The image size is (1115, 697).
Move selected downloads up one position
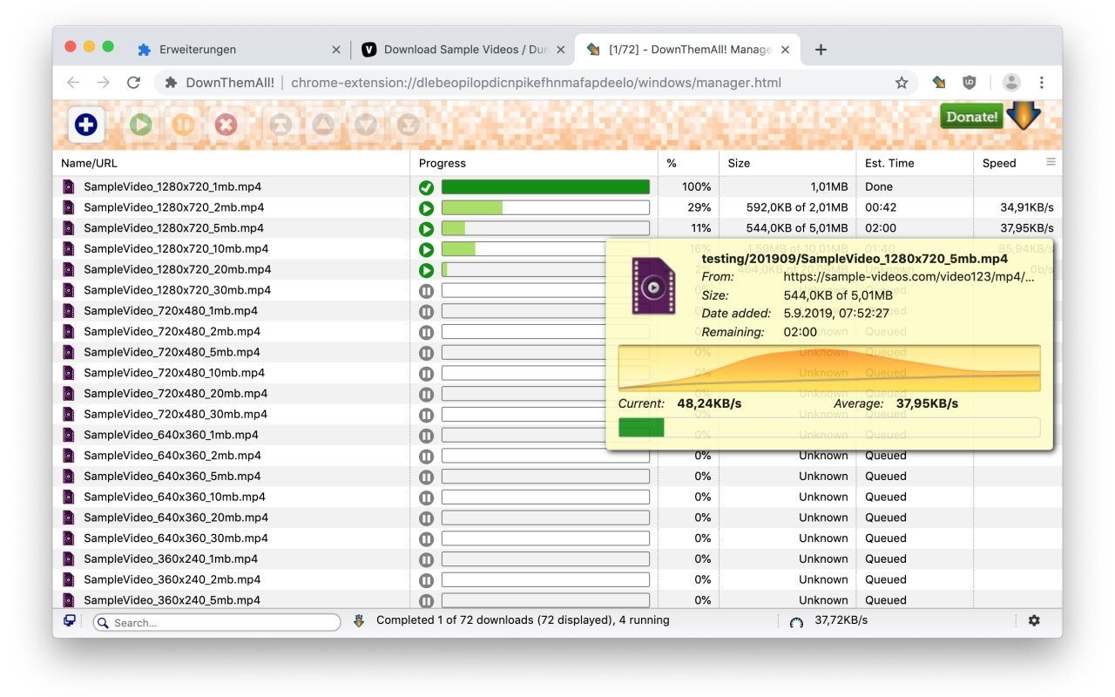click(323, 125)
